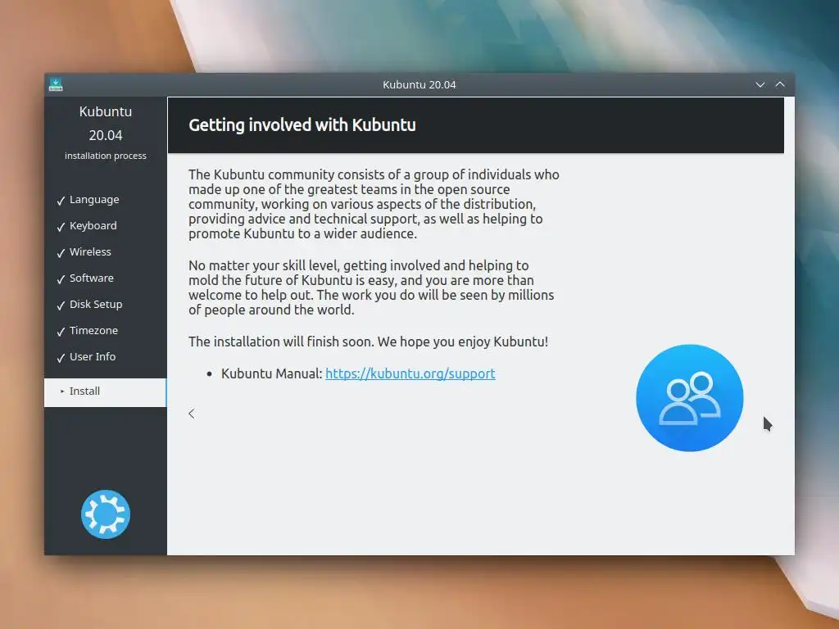Click the Timezone step label
The height and width of the screenshot is (629, 839).
coord(93,331)
